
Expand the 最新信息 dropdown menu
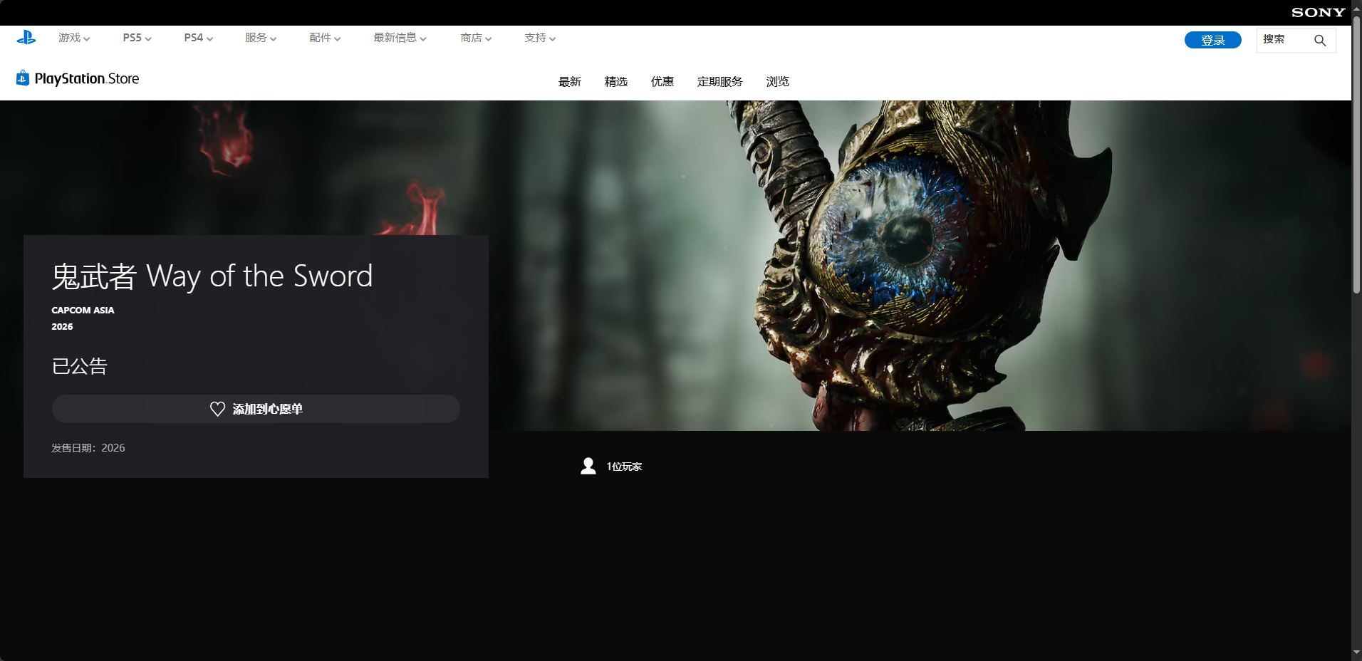point(400,38)
